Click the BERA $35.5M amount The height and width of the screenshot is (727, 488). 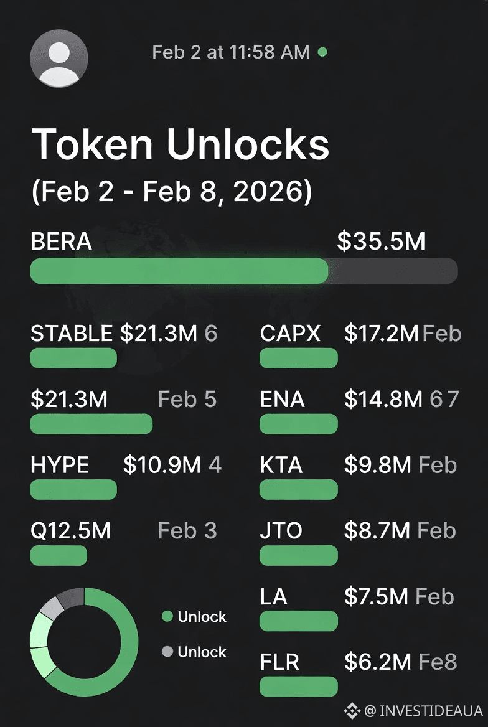(x=381, y=242)
